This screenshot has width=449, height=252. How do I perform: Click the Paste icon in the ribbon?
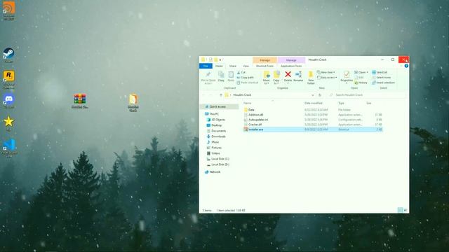(x=231, y=75)
